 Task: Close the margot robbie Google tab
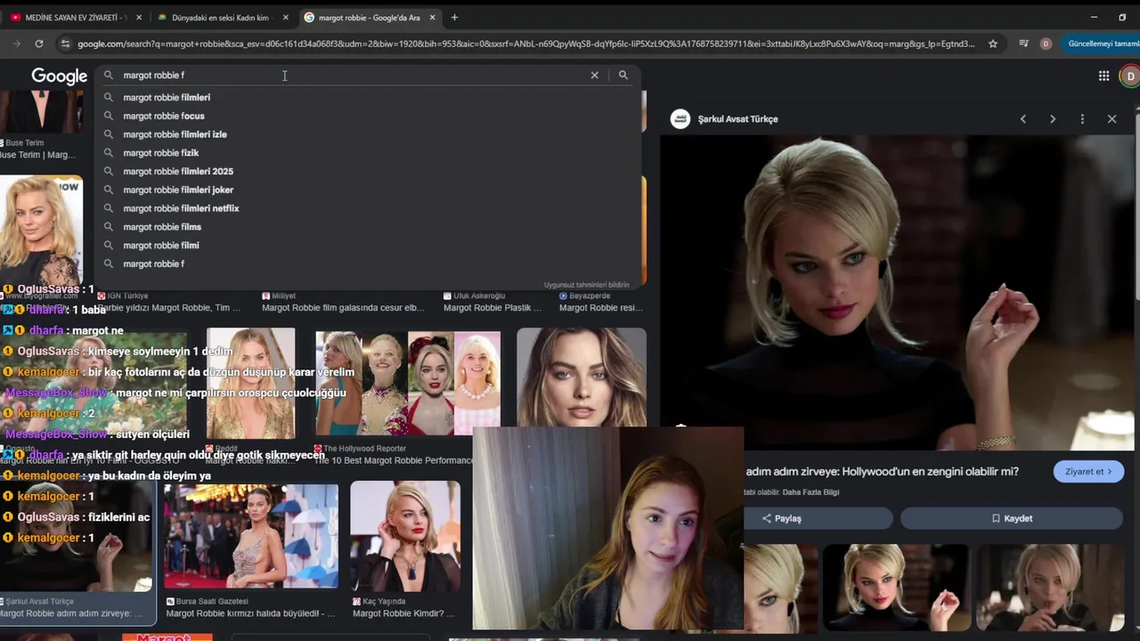(434, 18)
